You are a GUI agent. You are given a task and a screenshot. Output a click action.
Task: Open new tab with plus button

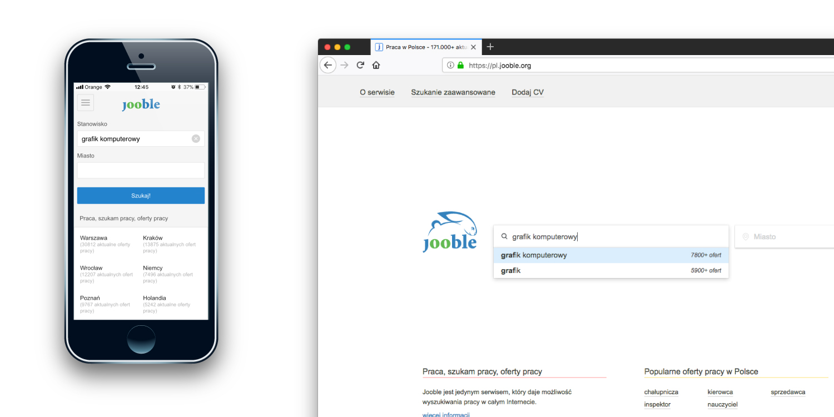[490, 47]
